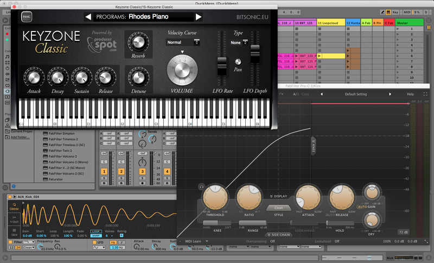Toggle the Key map mode button

point(395,12)
